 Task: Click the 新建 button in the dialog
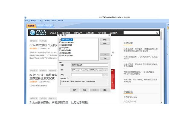[105, 40]
